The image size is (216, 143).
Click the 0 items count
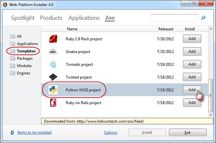pyautogui.click(x=12, y=133)
